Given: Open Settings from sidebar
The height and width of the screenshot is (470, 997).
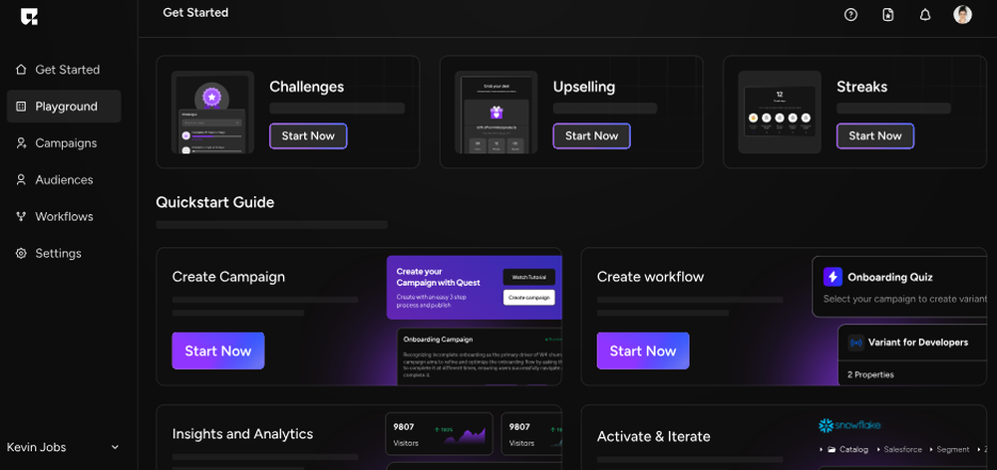Looking at the screenshot, I should click(x=64, y=253).
